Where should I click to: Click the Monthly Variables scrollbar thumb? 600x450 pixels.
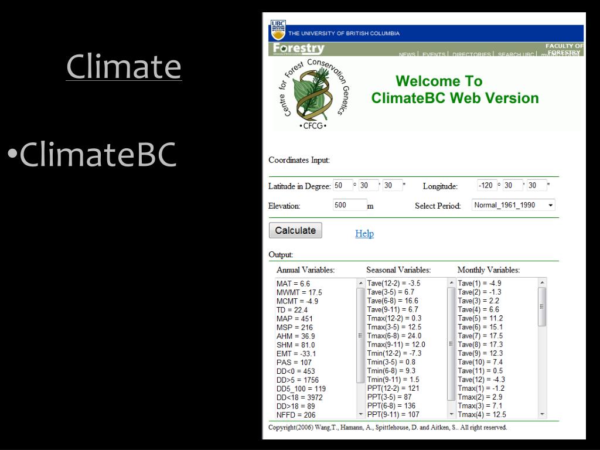542,306
